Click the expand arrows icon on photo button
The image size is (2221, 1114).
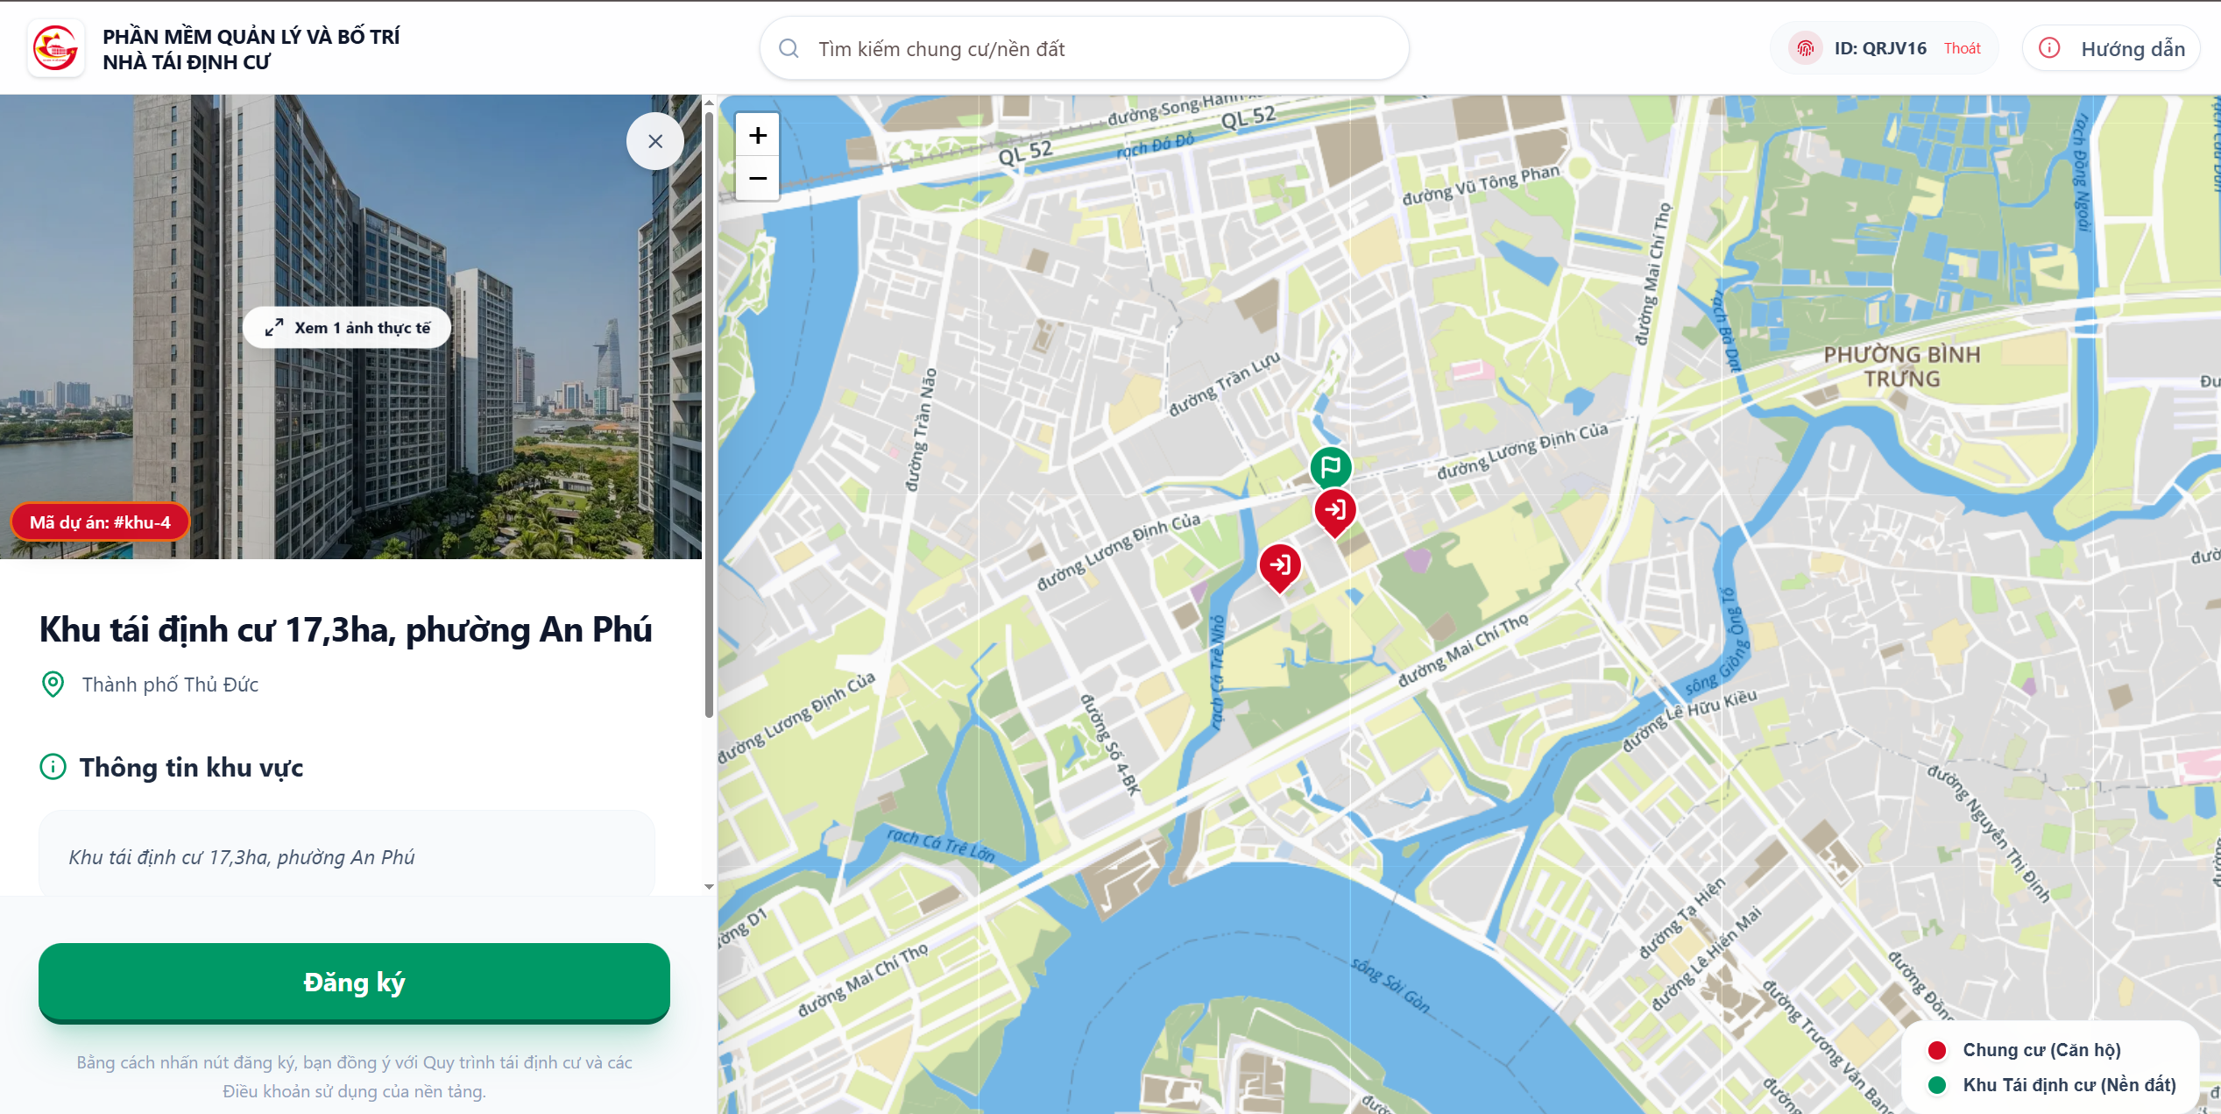click(274, 328)
